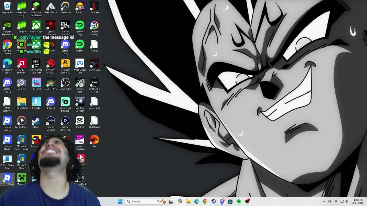367x206 pixels.
Task: Open Roblox Player - Copy shortcut
Action: click(7, 162)
